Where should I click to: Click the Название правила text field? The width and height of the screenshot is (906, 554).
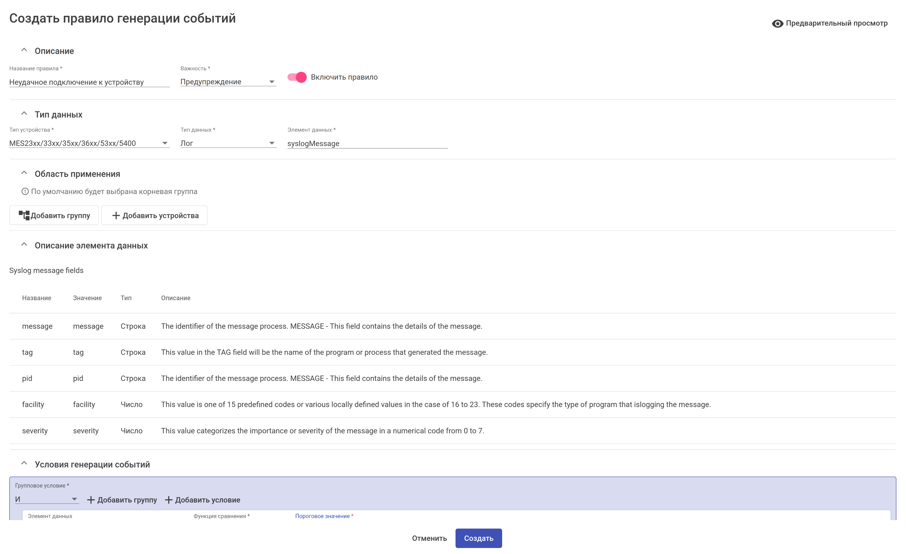(89, 82)
